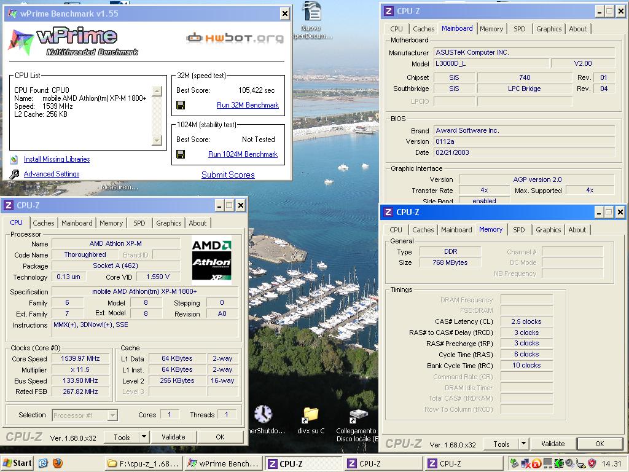This screenshot has width=629, height=472.
Task: Click the Z icon in Mainboard CPU-Z title bar
Action: click(388, 11)
